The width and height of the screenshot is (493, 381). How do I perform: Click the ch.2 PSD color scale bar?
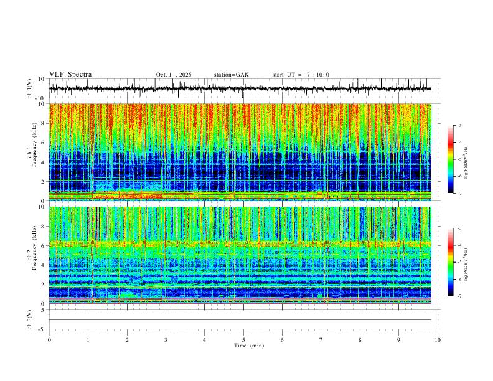[x=450, y=262]
